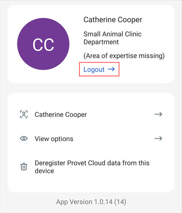Click the face scan profile icon
Image resolution: width=182 pixels, height=213 pixels.
[x=24, y=114]
